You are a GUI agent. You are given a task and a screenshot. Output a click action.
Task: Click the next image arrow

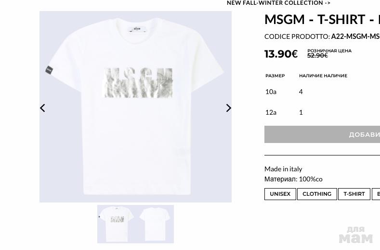pos(228,108)
